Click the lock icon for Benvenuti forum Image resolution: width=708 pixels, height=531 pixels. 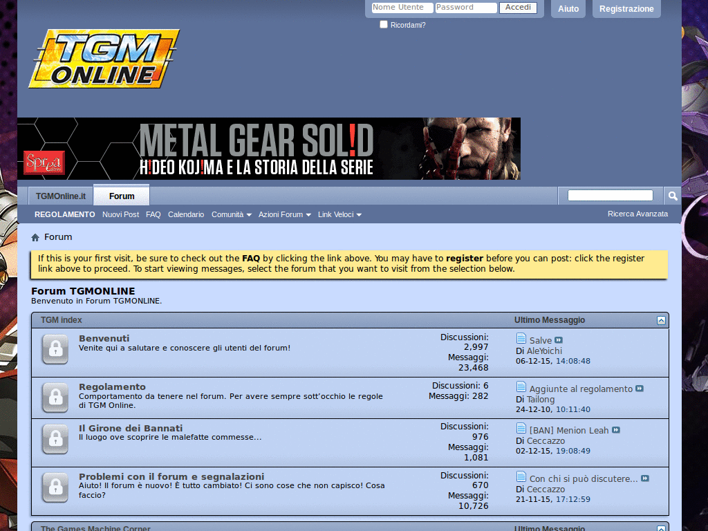55,349
